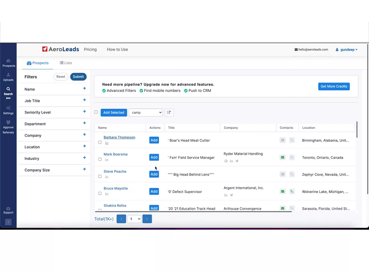Add Mark Boersma to the list
369x272 pixels.
click(x=154, y=157)
